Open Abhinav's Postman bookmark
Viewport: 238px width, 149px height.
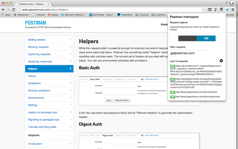point(74,15)
